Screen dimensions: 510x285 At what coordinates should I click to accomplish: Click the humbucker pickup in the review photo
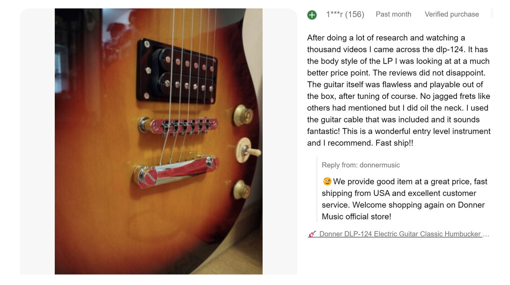point(177,72)
